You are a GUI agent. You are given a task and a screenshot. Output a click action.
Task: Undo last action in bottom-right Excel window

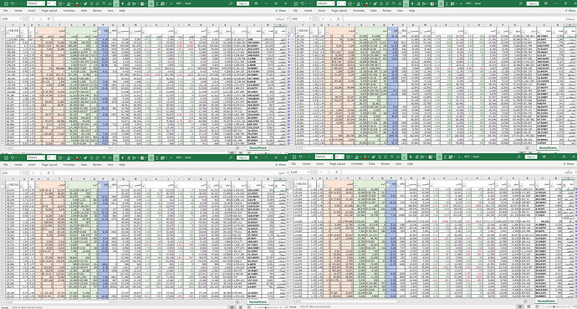click(300, 157)
